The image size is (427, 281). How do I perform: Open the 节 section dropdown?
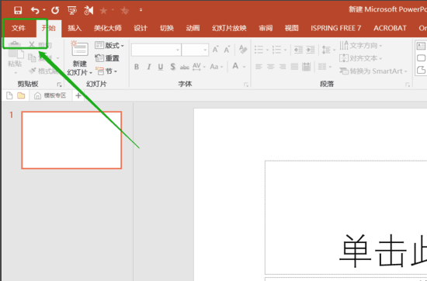pyautogui.click(x=107, y=71)
